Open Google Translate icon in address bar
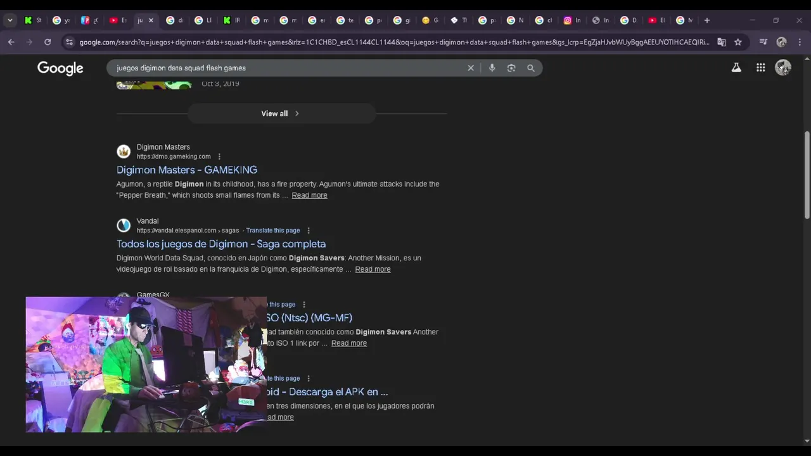 click(721, 42)
